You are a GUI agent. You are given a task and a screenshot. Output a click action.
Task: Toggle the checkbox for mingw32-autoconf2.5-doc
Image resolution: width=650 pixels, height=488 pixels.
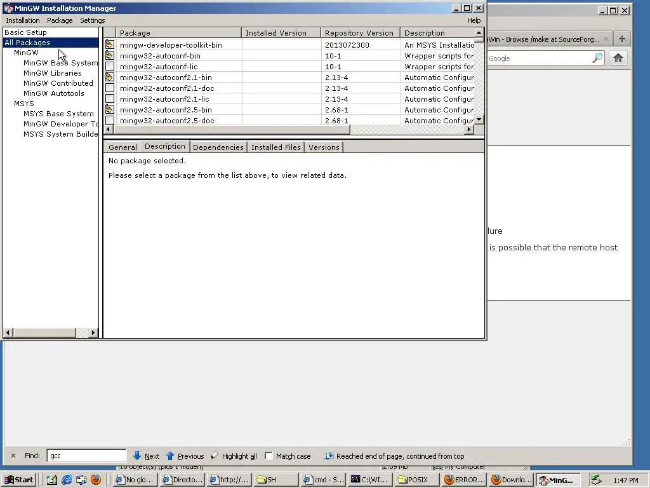pos(110,120)
